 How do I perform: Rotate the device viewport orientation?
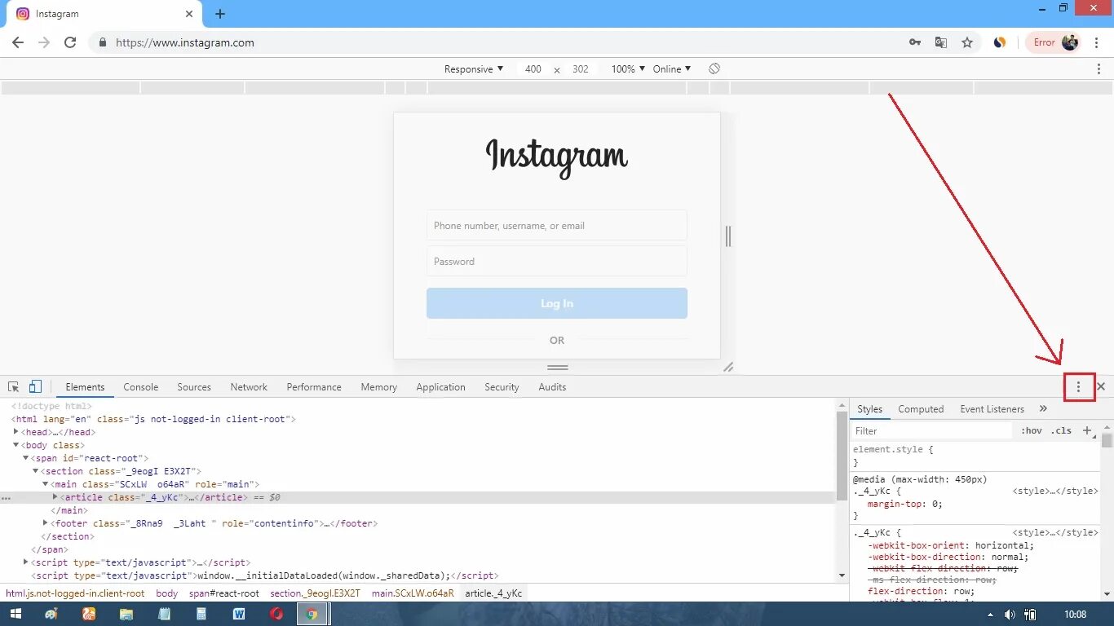click(714, 69)
